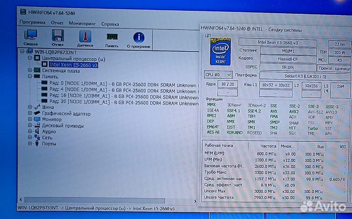
Task: Click the Системная плата motherboard icon
Action: coord(37,70)
